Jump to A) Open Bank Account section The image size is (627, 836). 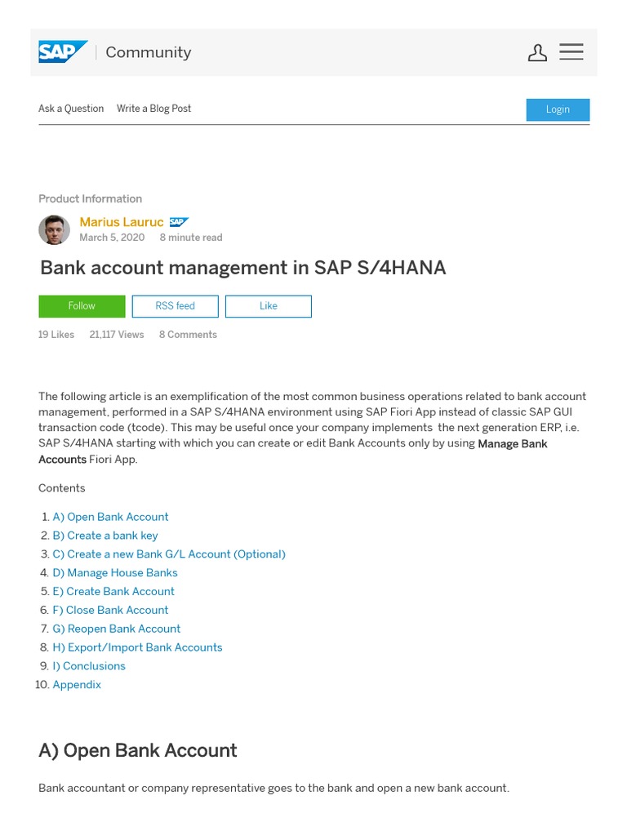(110, 517)
